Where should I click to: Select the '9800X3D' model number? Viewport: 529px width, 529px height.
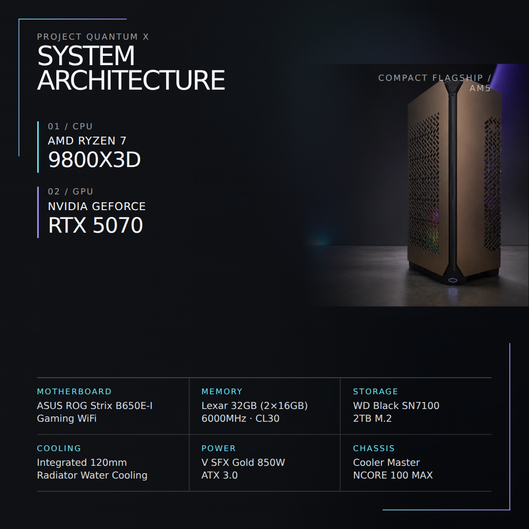tap(95, 160)
